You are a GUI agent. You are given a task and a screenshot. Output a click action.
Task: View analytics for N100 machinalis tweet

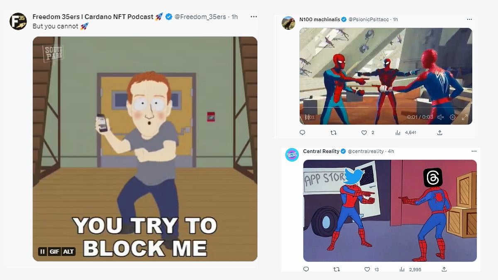pos(398,133)
